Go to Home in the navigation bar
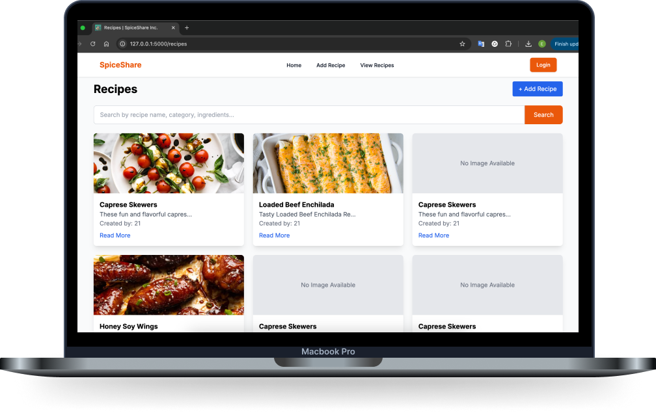656x413 pixels. [294, 65]
